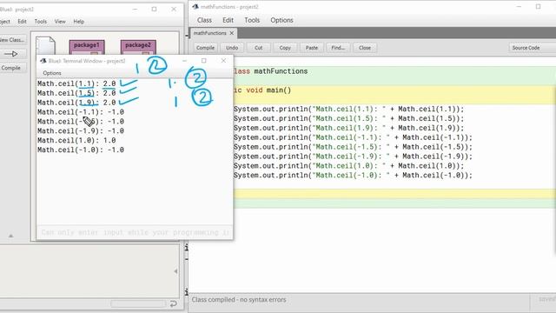
Task: Click the return arrow icon at the bottom of BlueJ
Action: pos(174,303)
